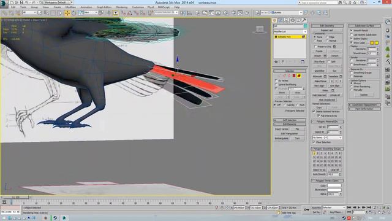The width and height of the screenshot is (392, 221).
Task: Open the Edit menu
Action: point(13,7)
